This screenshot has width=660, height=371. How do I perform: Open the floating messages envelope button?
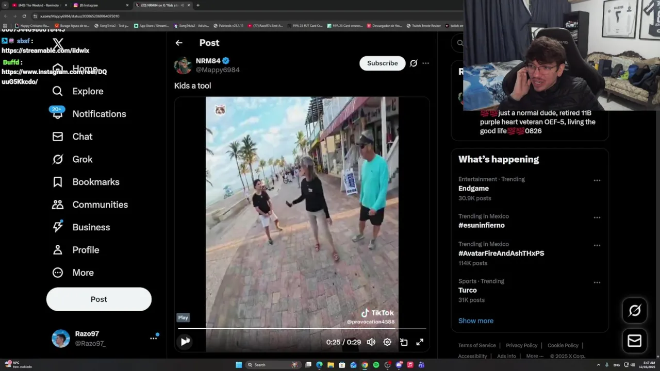click(635, 341)
